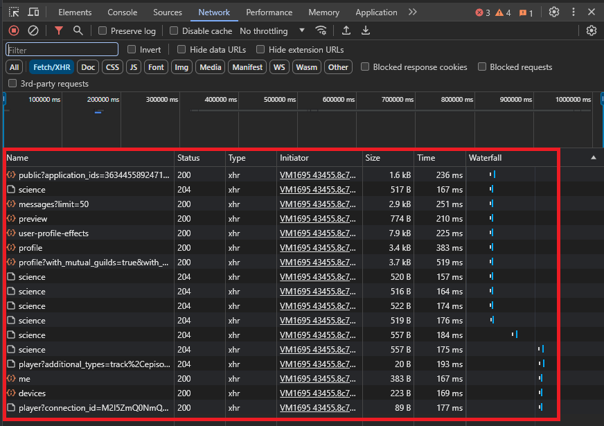Open network panel settings gear
The height and width of the screenshot is (426, 604).
point(592,30)
